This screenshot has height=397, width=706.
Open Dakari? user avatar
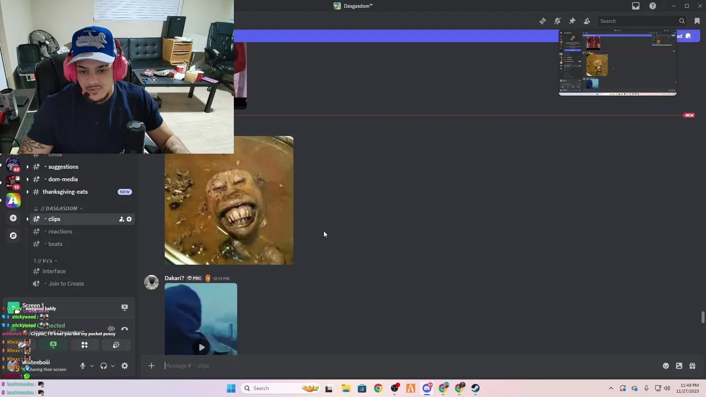coord(151,282)
